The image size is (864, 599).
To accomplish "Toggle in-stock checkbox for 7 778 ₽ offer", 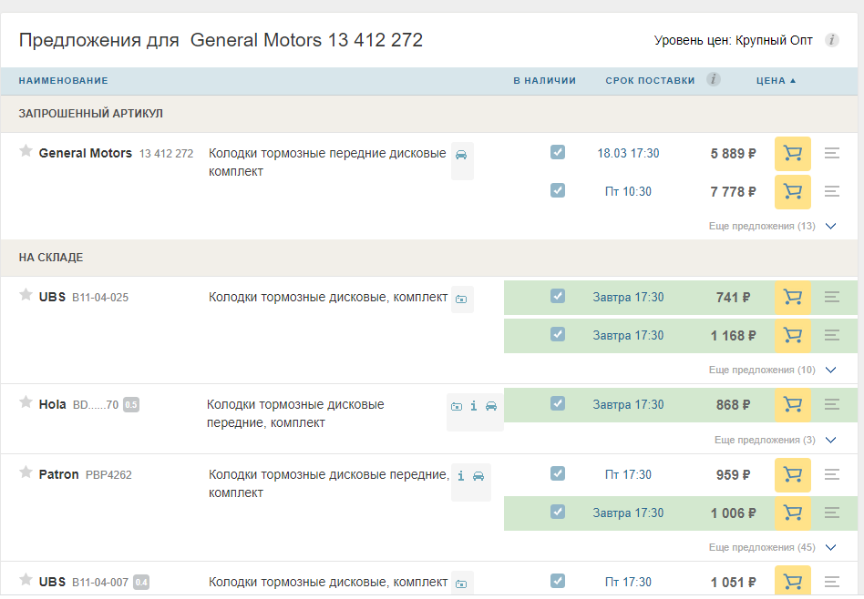I will (558, 190).
